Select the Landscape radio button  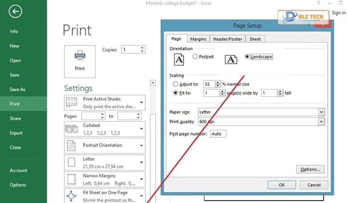pyautogui.click(x=247, y=57)
